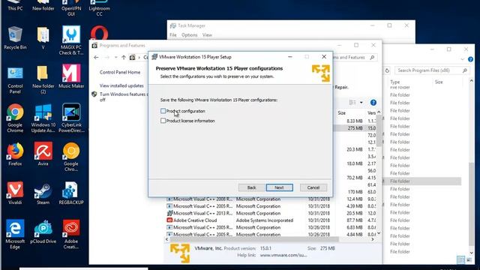This screenshot has width=480, height=270.
Task: Launch Firefox from desktop
Action: 15,154
